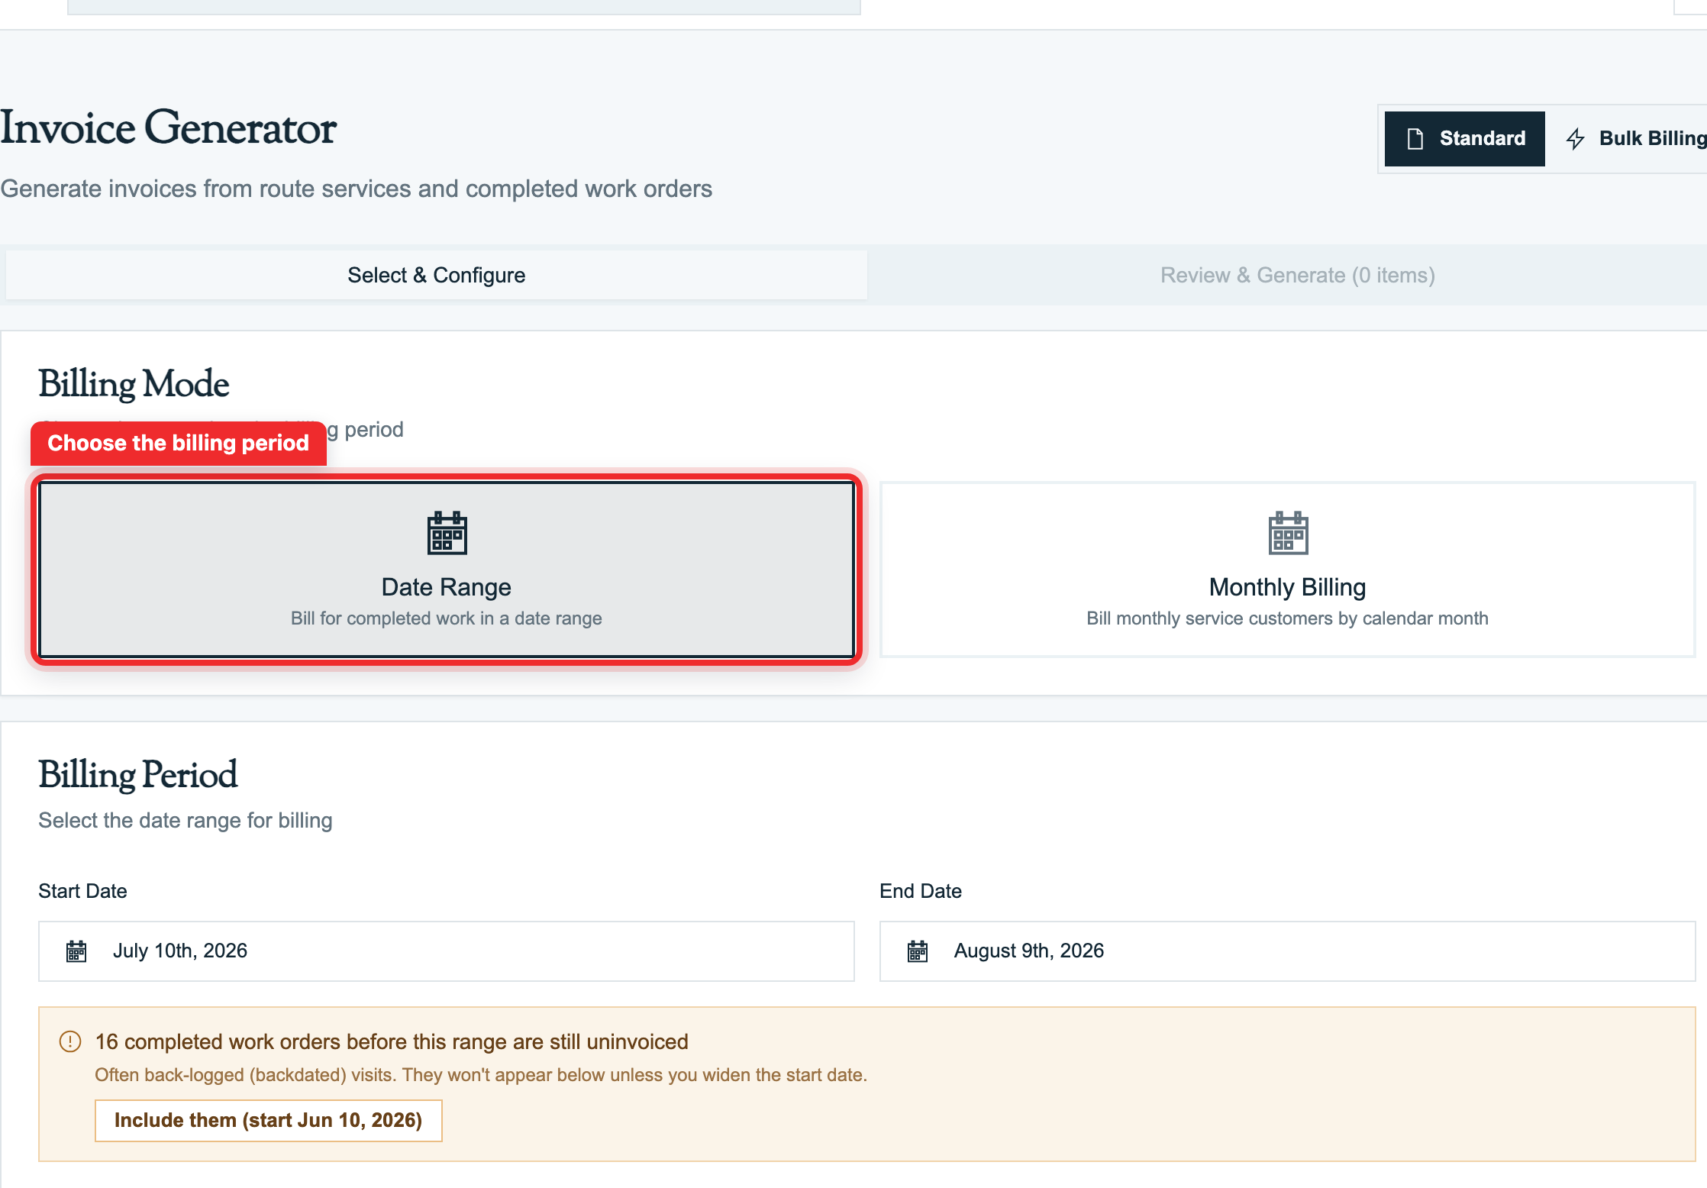
Task: Click Include them (start Jun 10, 2026)
Action: pos(269,1121)
